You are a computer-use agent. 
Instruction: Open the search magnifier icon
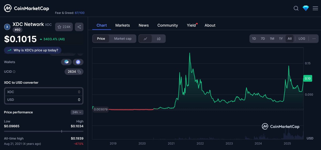click(296, 8)
